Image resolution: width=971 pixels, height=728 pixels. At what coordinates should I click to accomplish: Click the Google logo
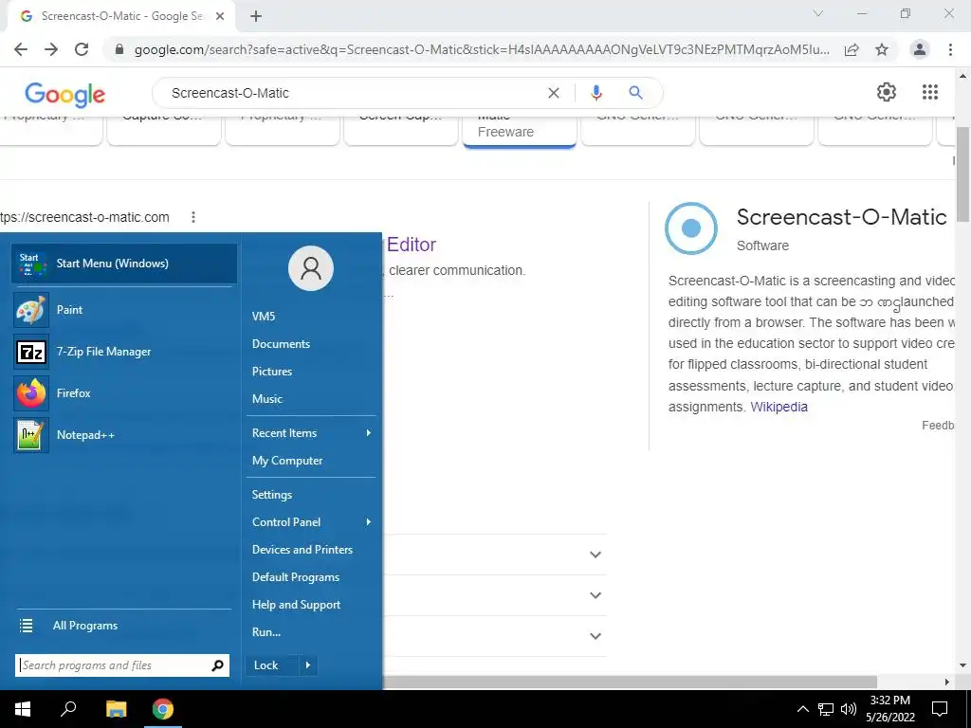65,94
